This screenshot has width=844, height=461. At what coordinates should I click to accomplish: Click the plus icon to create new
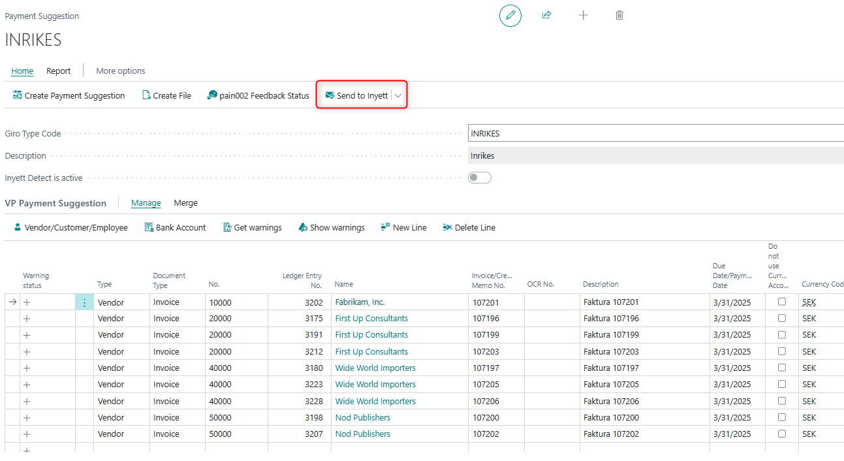(584, 15)
